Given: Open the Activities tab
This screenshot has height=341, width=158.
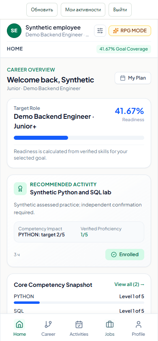Looking at the screenshot, I should pos(79,328).
